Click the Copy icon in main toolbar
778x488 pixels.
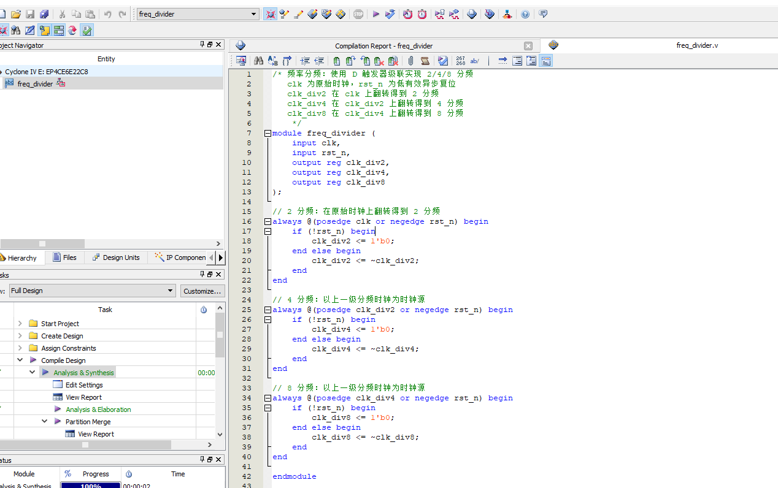click(76, 14)
